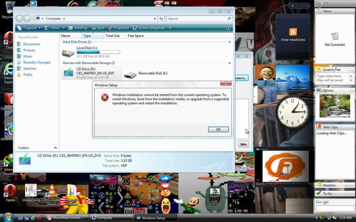356x222 pixels.
Task: Go back using the Explorer Back button
Action: tap(19, 19)
